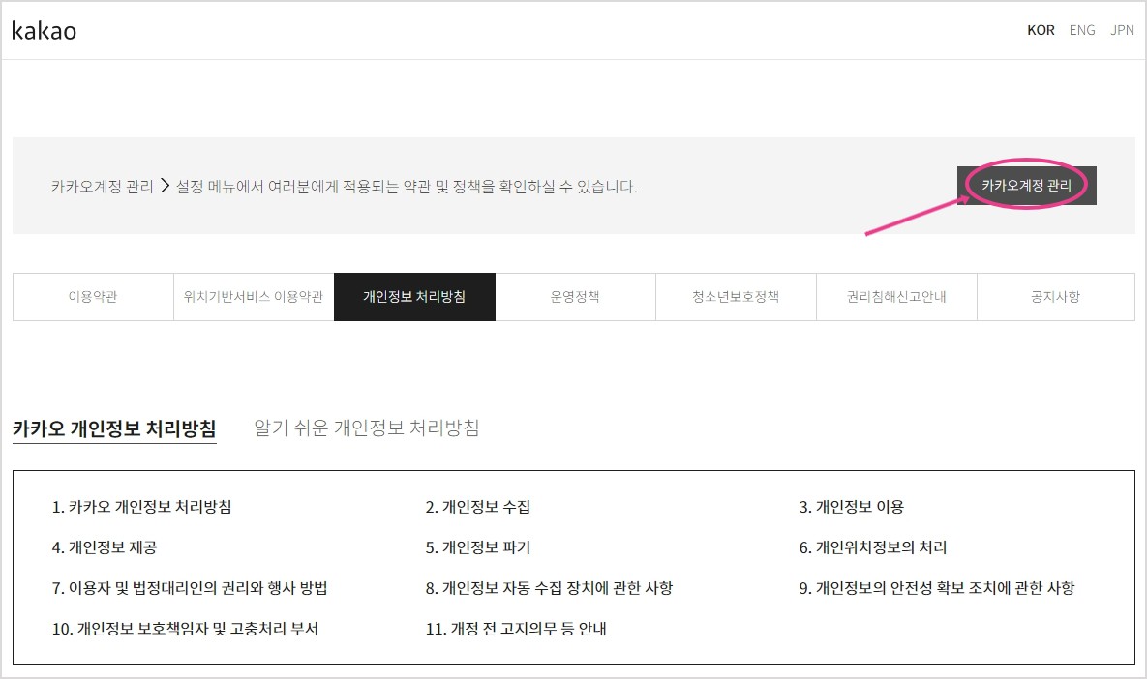
Task: Click the banner sentence starting 카카오계정 관리 > 설정
Action: pyautogui.click(x=344, y=187)
